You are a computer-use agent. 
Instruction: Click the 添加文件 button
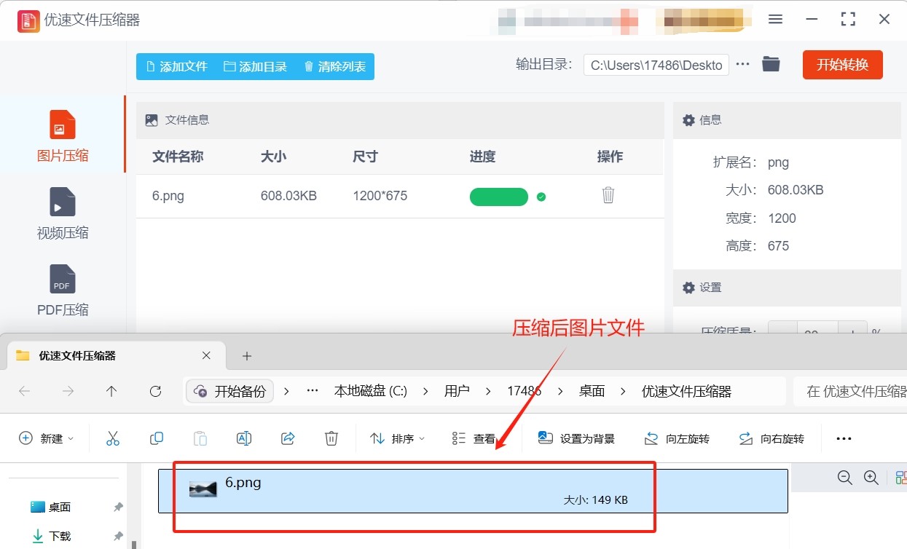click(x=177, y=66)
